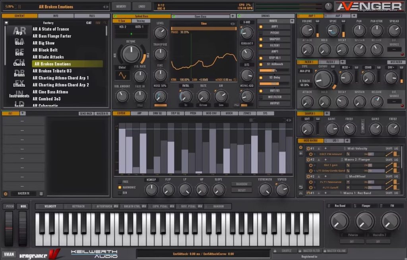Click the RANDOM button in the editor
The height and width of the screenshot is (260, 407).
coord(241,184)
